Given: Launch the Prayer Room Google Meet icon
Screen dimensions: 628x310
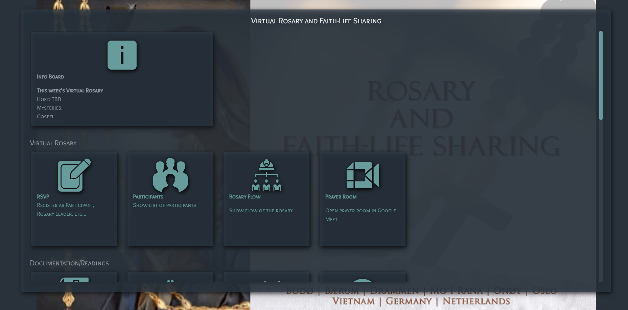Looking at the screenshot, I should 363,175.
